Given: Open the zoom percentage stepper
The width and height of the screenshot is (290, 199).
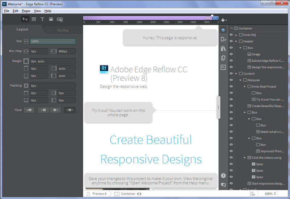Looking at the screenshot, I should coord(275,194).
